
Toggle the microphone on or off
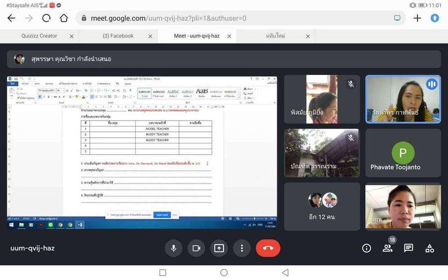[x=173, y=248]
